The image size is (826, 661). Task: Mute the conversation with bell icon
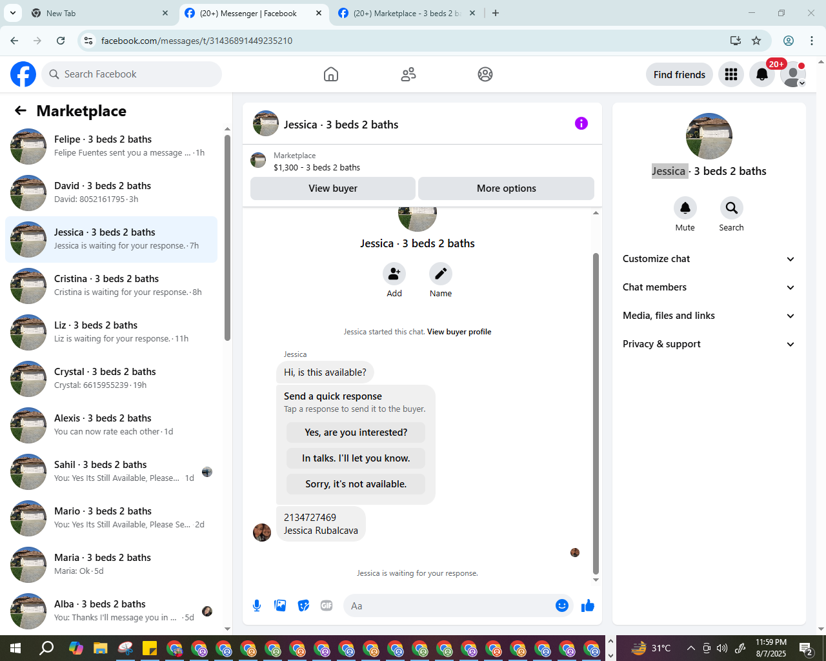tap(685, 208)
